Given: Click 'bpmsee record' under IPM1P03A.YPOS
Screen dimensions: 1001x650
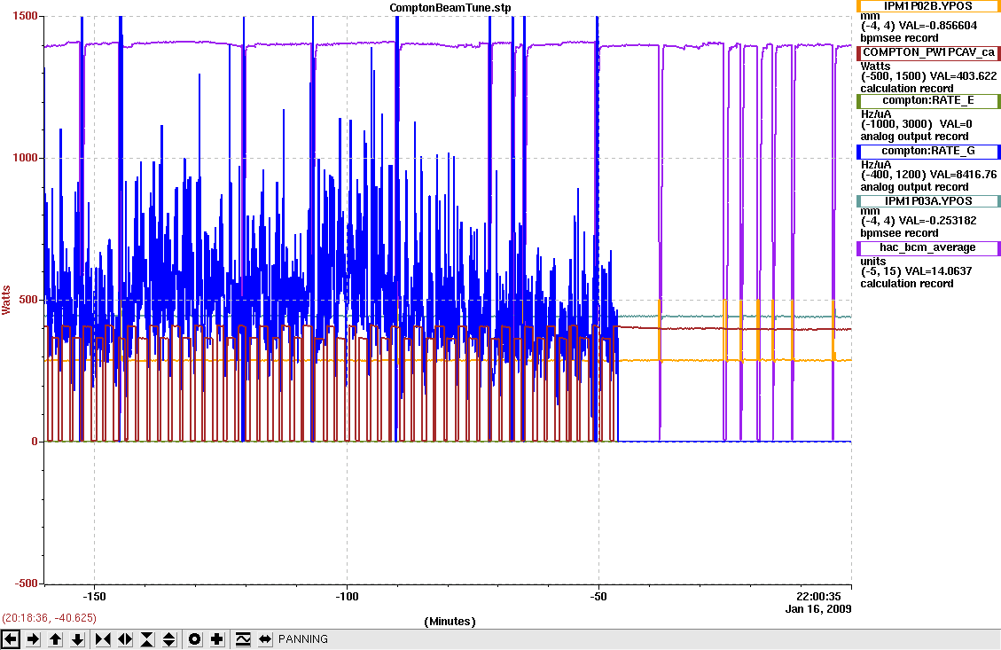Looking at the screenshot, I should click(899, 233).
